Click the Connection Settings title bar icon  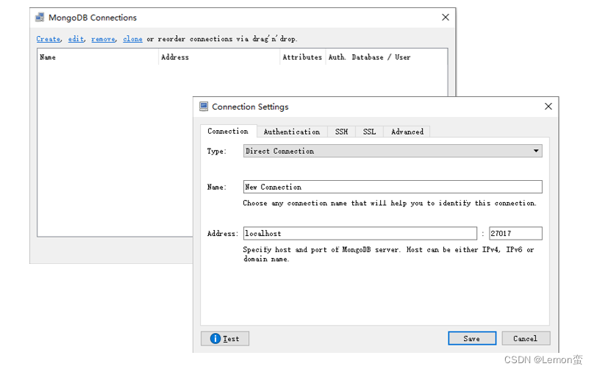point(204,107)
